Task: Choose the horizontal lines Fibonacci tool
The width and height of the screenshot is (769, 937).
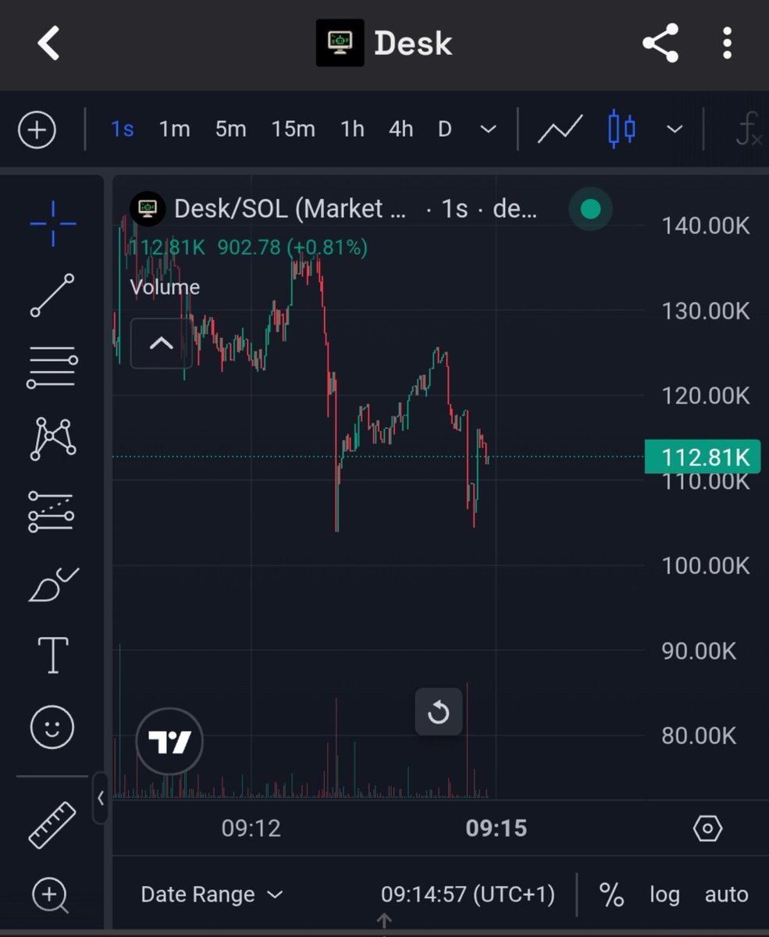Action: pos(52,367)
